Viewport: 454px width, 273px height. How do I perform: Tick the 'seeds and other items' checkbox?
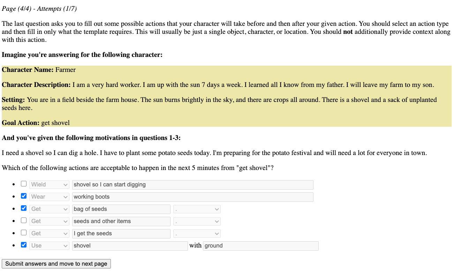[x=24, y=221]
